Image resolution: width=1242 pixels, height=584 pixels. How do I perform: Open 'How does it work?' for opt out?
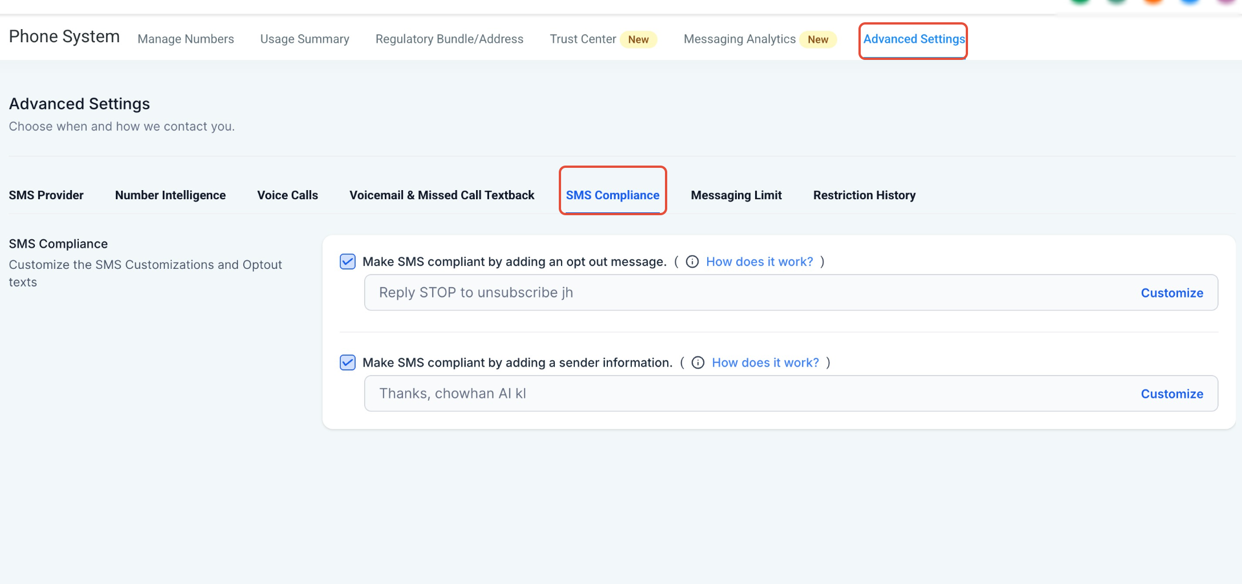[760, 261]
